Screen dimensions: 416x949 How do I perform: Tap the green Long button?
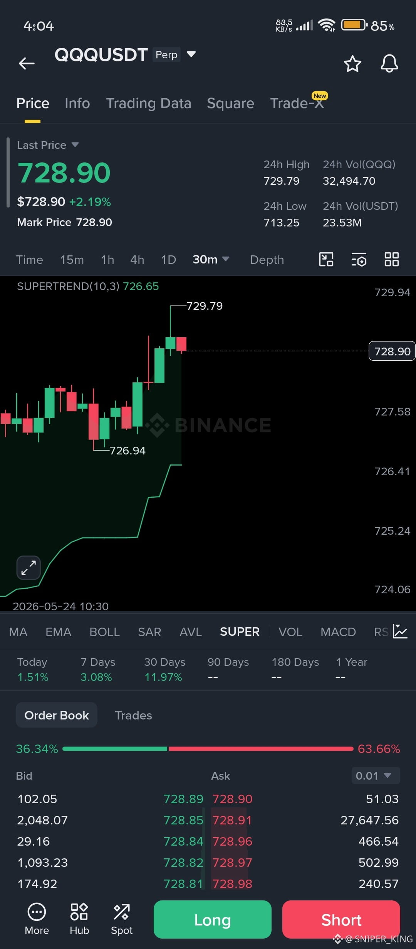[x=213, y=919]
